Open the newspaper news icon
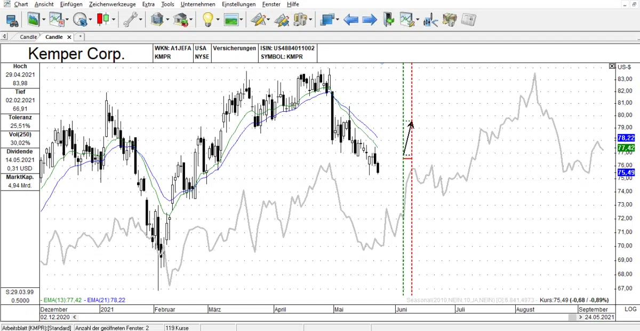 (x=469, y=20)
